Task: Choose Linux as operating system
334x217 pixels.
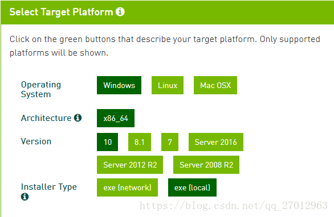Action: pos(168,85)
